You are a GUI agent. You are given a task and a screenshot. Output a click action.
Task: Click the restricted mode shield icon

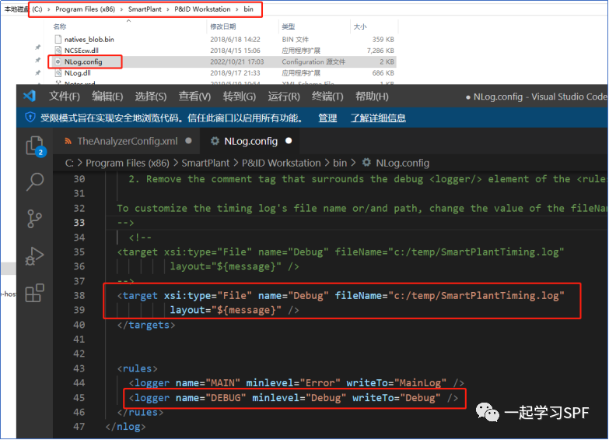tap(30, 117)
